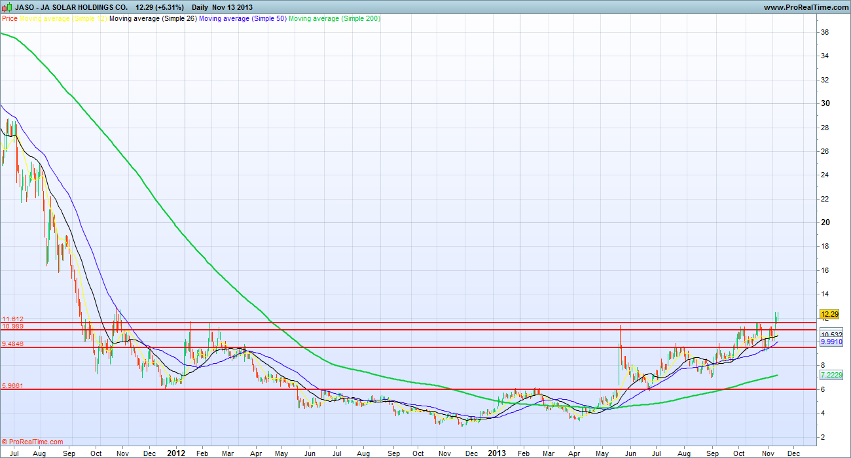Viewport: 851px width, 458px height.
Task: Open the www.ProRealTime.com link
Action: [x=805, y=7]
